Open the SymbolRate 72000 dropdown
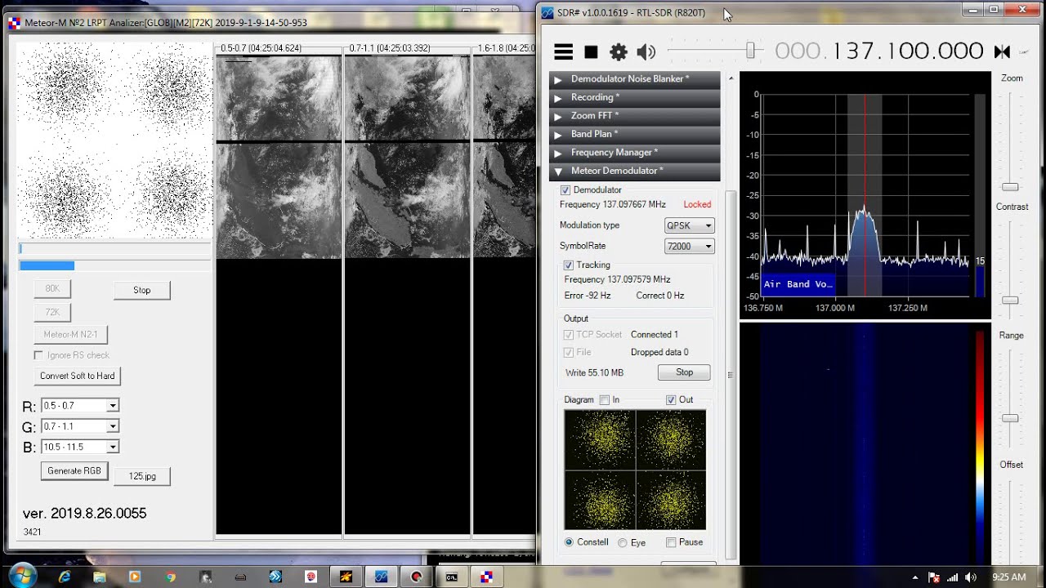 (690, 246)
